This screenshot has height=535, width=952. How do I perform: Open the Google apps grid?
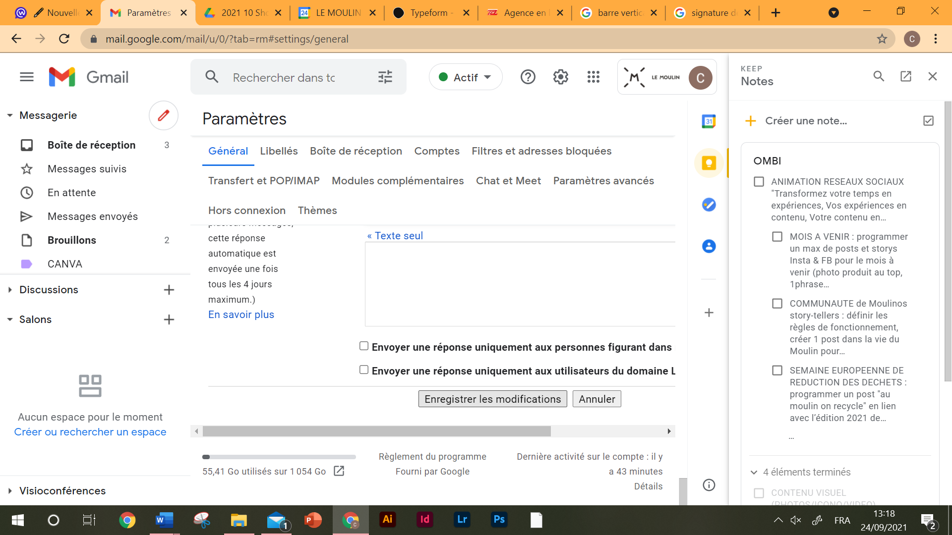(x=593, y=77)
